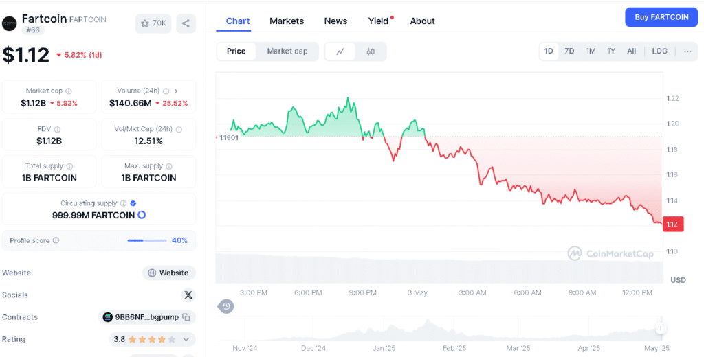This screenshot has width=704, height=357.
Task: Click the verified checkmark badge
Action: [133, 203]
